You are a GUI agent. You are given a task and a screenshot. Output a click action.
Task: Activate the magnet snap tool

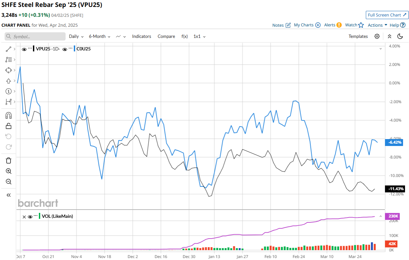9,115
